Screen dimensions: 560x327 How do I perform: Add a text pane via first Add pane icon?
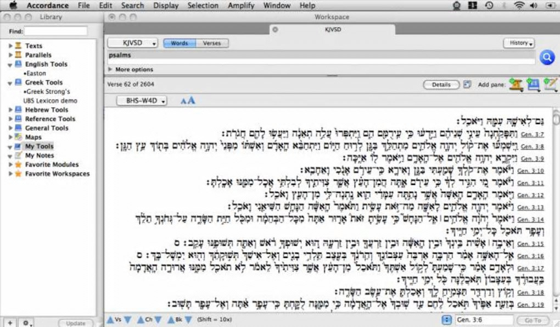coord(516,85)
